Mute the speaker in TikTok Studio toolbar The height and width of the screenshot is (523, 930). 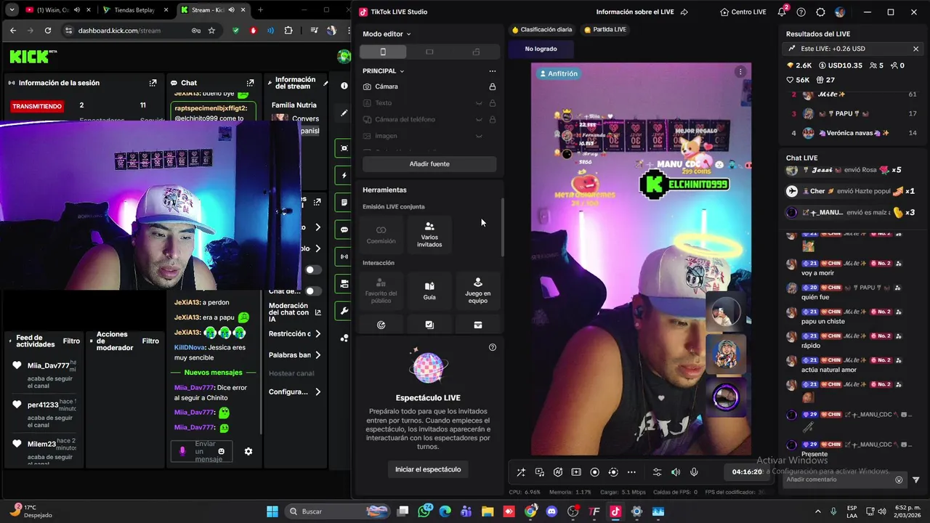(676, 472)
